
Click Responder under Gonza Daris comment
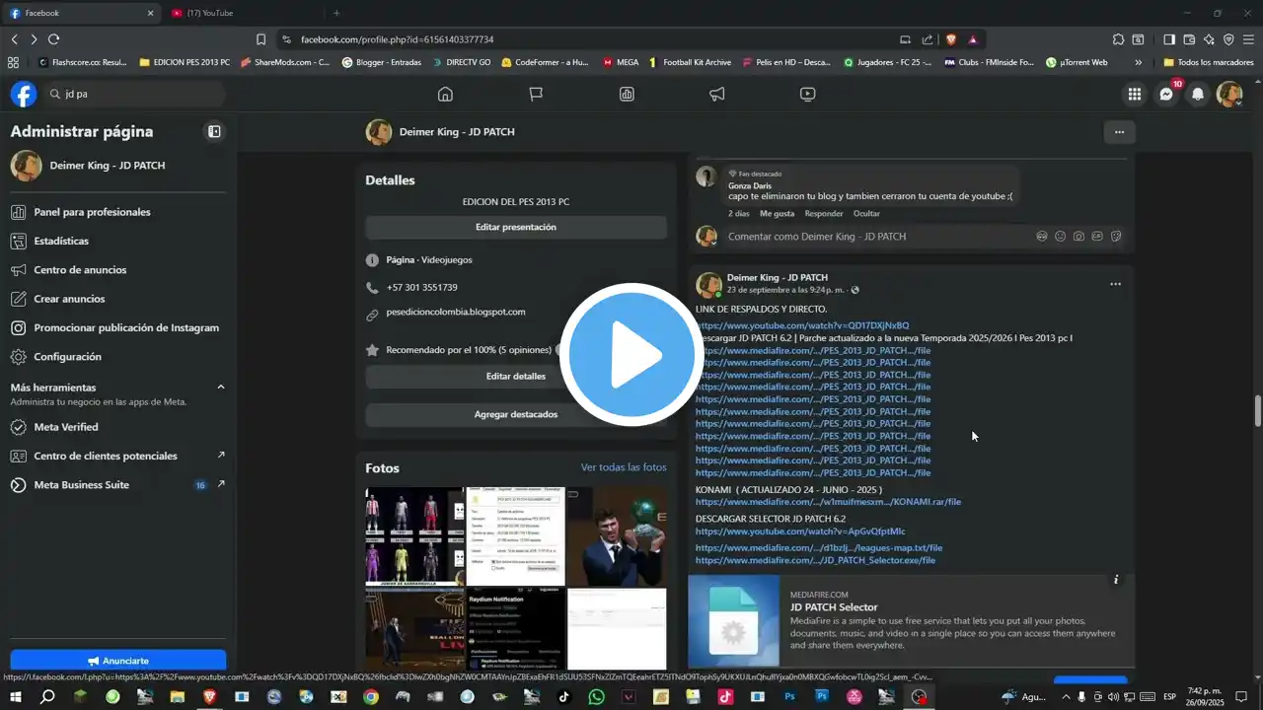tap(824, 214)
